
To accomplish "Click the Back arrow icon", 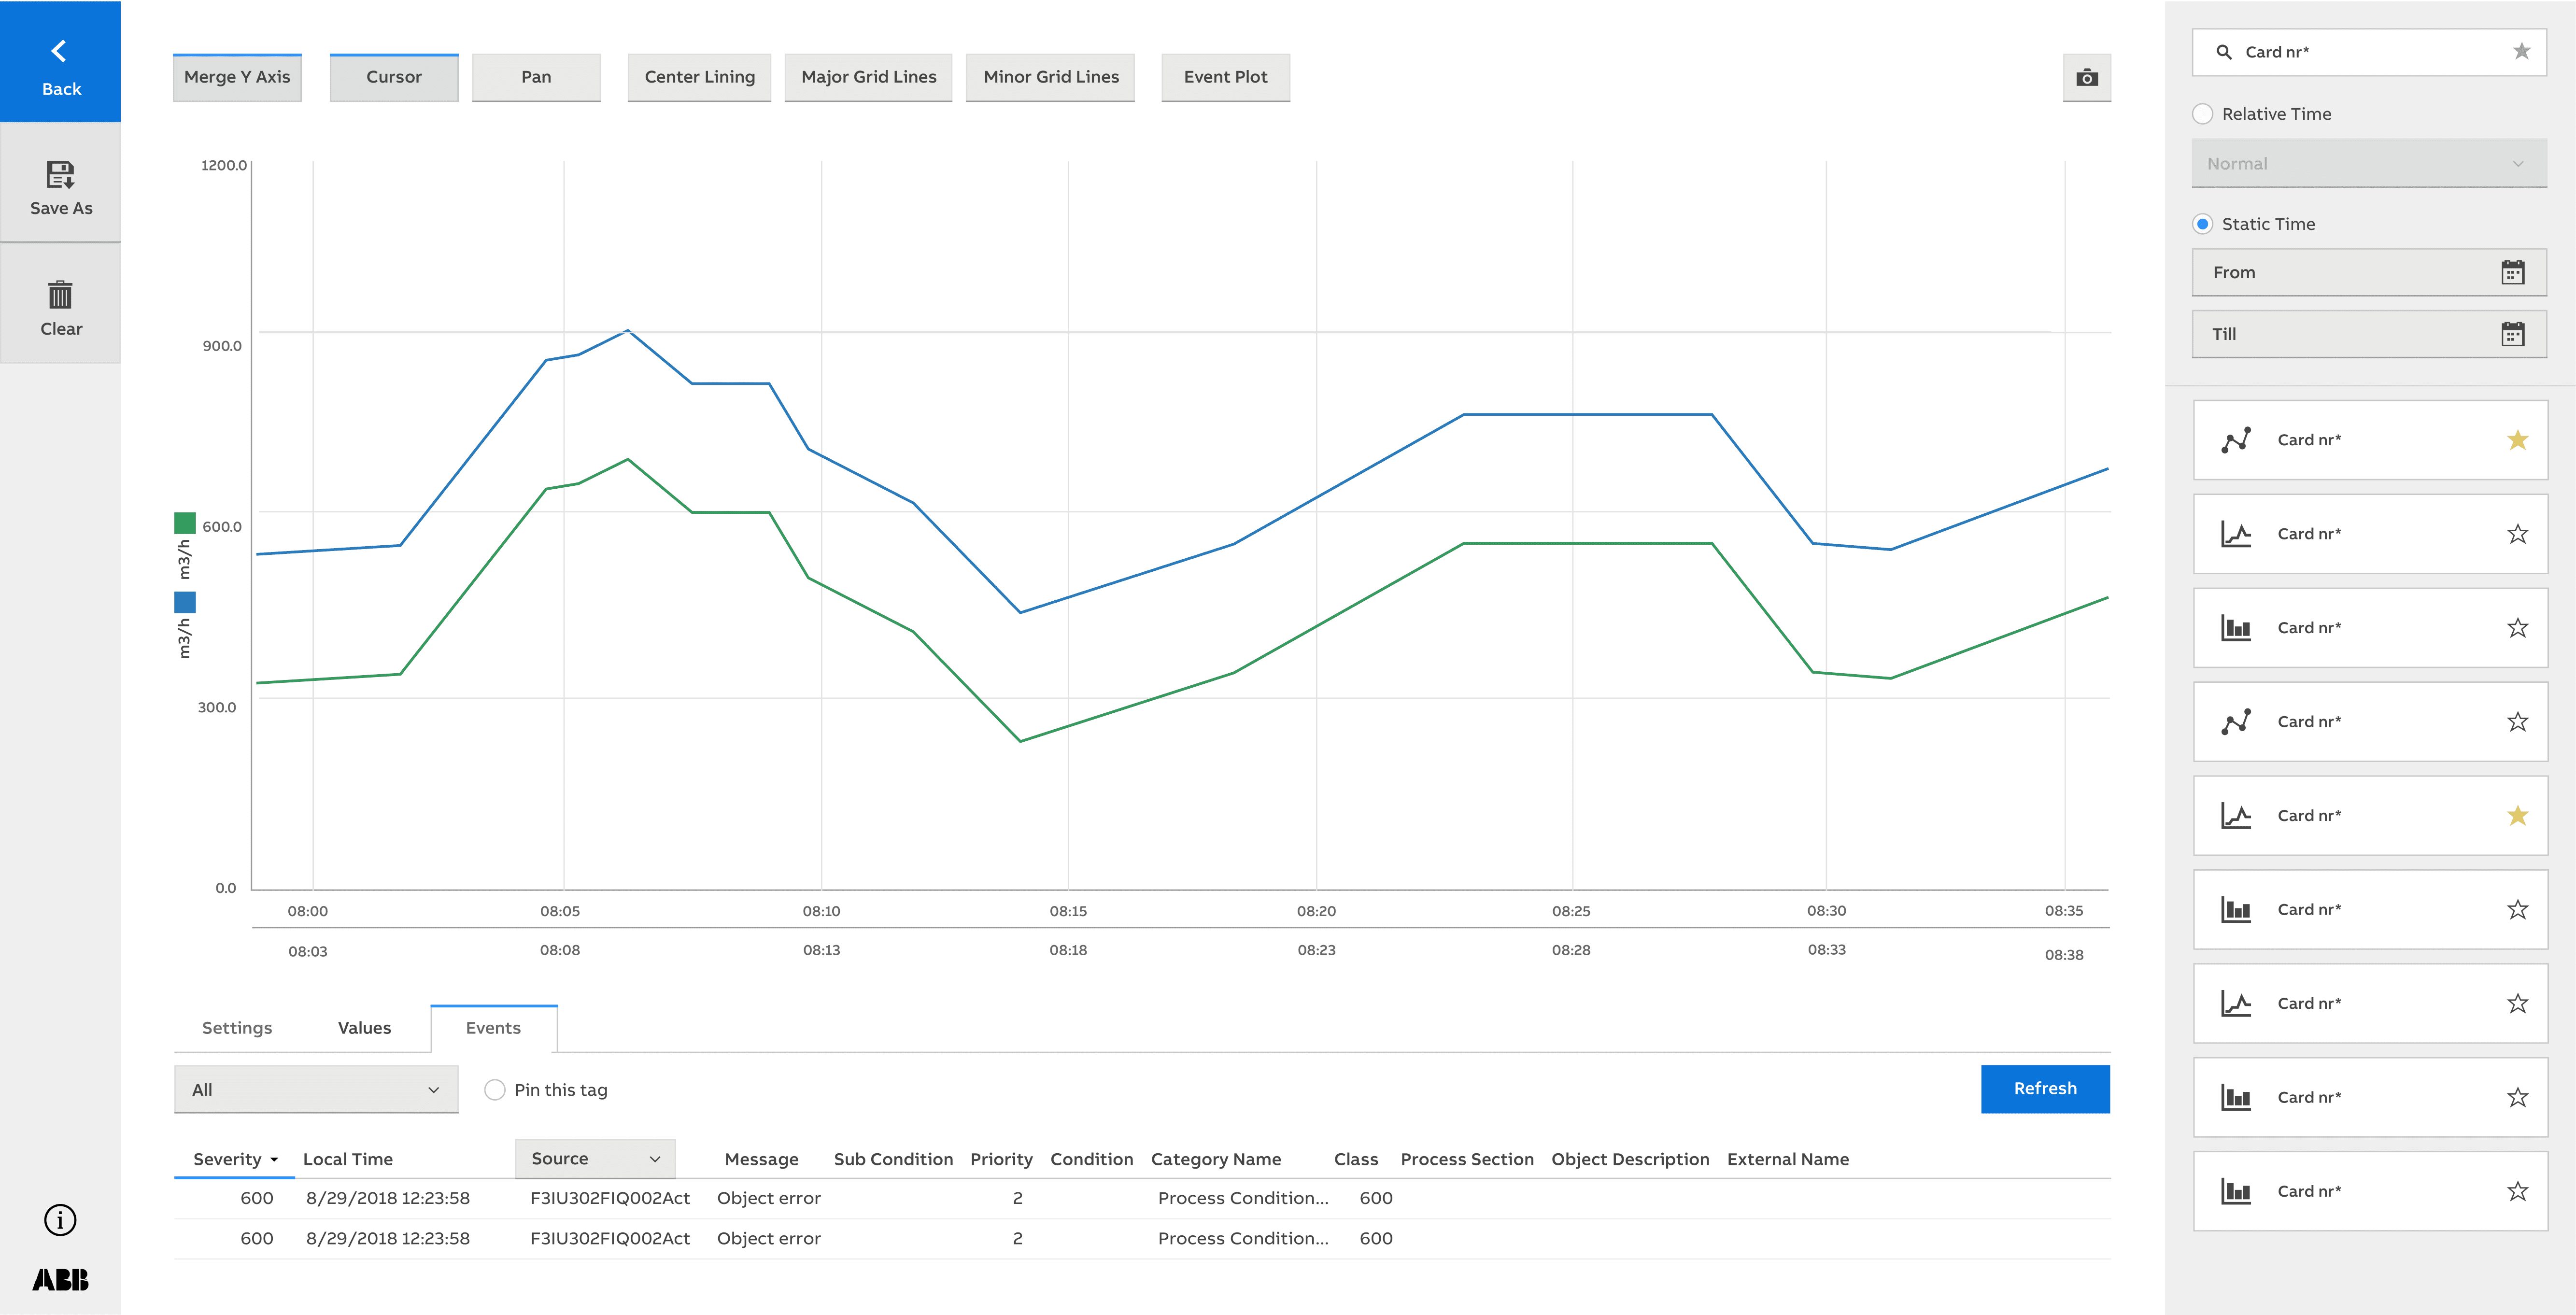I will [59, 51].
